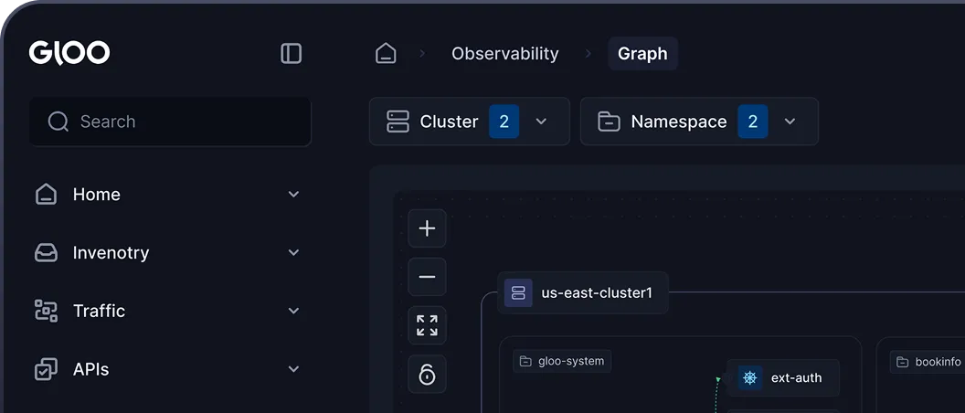
Task: Open Invenotry in sidebar
Action: (167, 253)
